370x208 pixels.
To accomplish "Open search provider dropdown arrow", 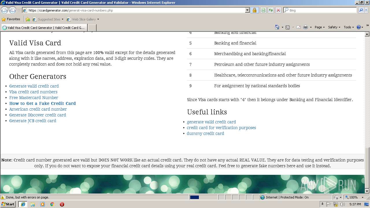I will (x=366, y=10).
